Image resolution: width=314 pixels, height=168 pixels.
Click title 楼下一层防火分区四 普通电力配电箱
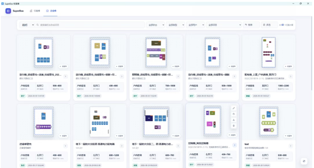coord(95,144)
